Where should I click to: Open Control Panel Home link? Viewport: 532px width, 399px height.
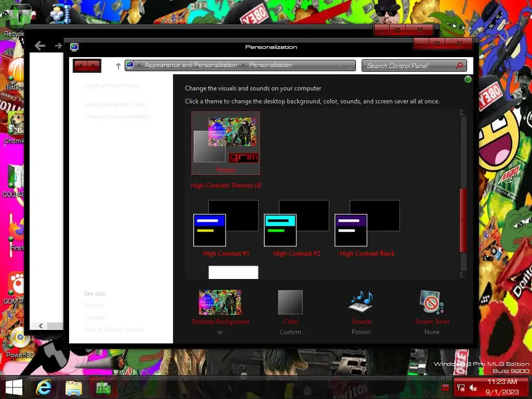tap(112, 86)
